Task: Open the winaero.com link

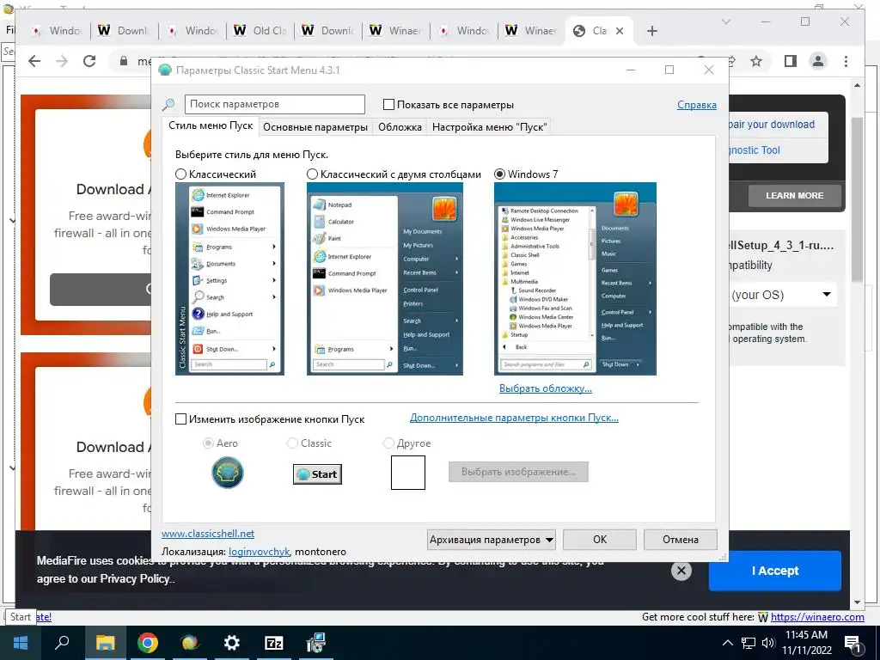Action: coord(817,617)
